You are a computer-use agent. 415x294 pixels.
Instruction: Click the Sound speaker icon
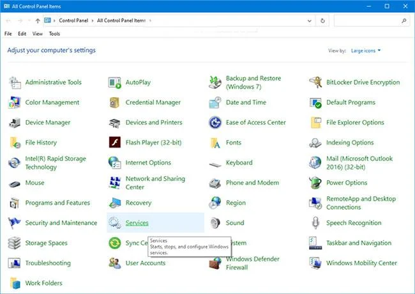click(x=215, y=223)
